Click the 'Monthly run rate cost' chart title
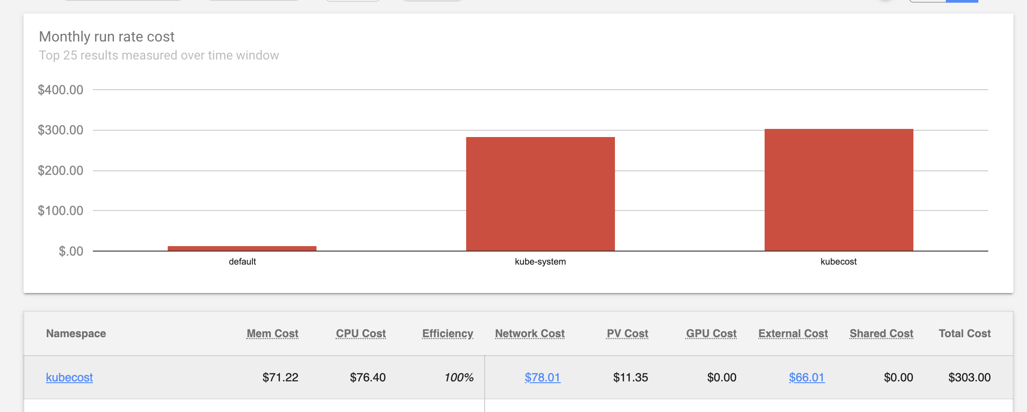Viewport: 1027px width, 412px height. click(107, 37)
